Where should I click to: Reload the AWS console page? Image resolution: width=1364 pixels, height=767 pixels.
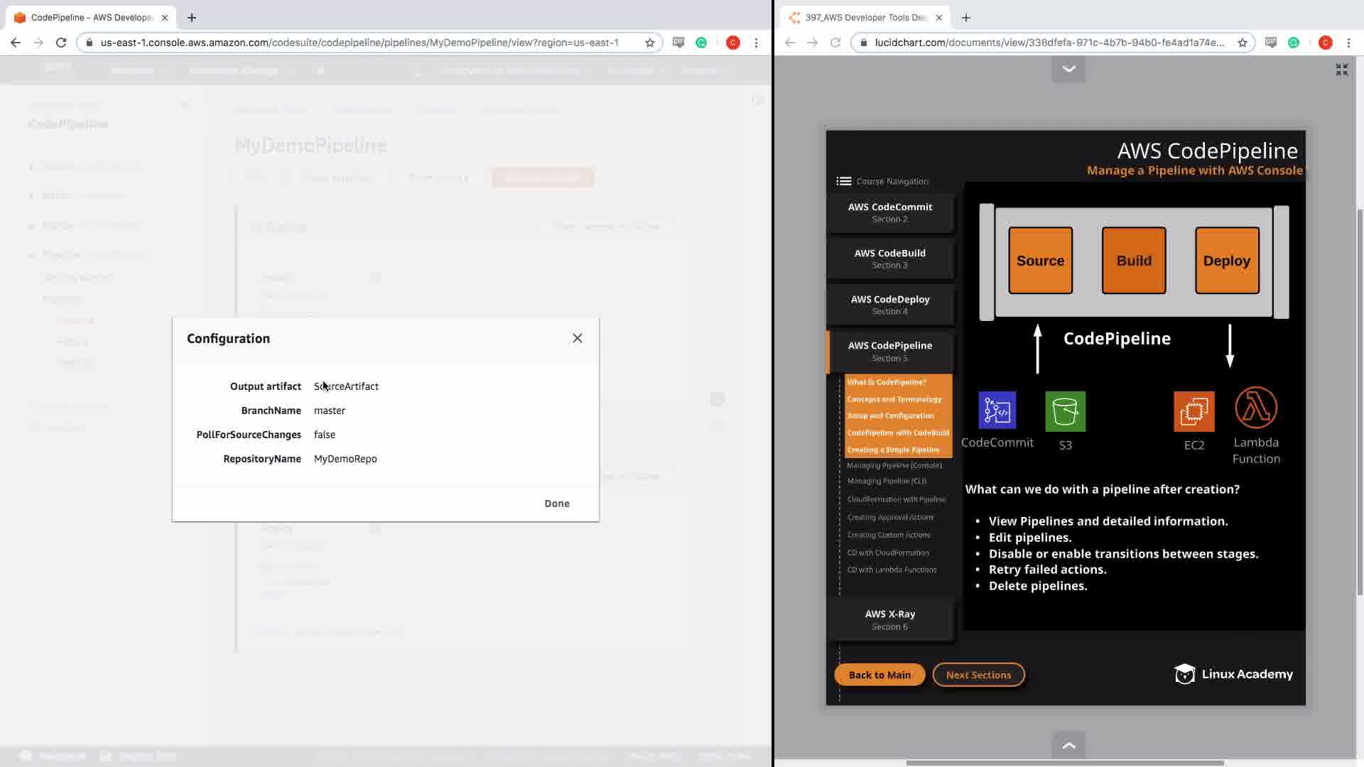61,43
